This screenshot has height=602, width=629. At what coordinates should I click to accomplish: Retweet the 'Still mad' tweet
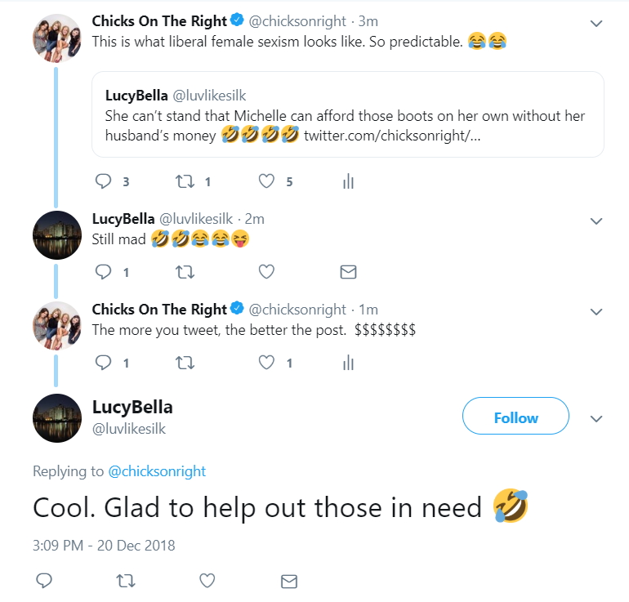[185, 272]
